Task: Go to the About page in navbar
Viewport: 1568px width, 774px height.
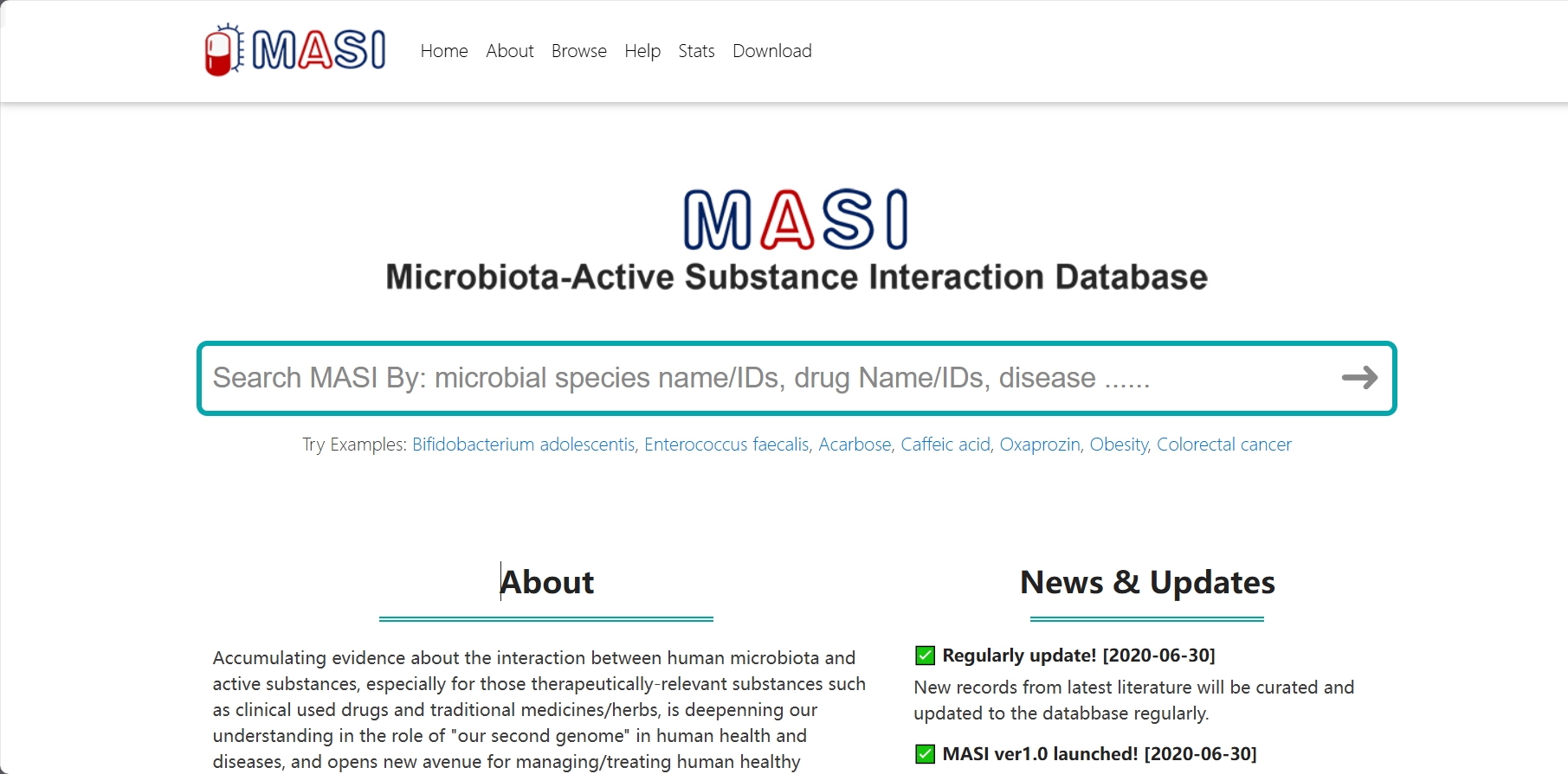Action: (510, 51)
